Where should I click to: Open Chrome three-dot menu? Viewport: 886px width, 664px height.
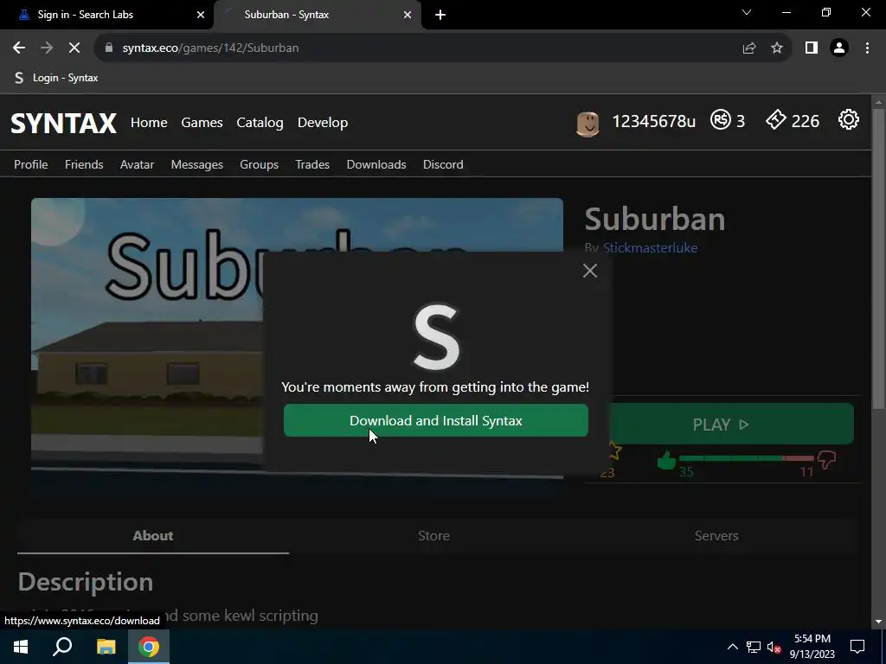pos(867,48)
